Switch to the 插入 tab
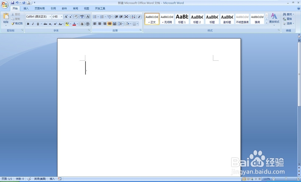Image resolution: width=301 pixels, height=182 pixels. (26, 8)
